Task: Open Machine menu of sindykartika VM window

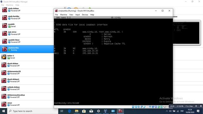Action: [63, 15]
